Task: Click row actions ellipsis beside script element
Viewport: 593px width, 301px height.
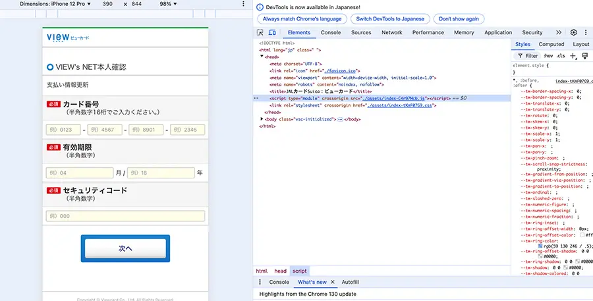Action: [x=256, y=98]
